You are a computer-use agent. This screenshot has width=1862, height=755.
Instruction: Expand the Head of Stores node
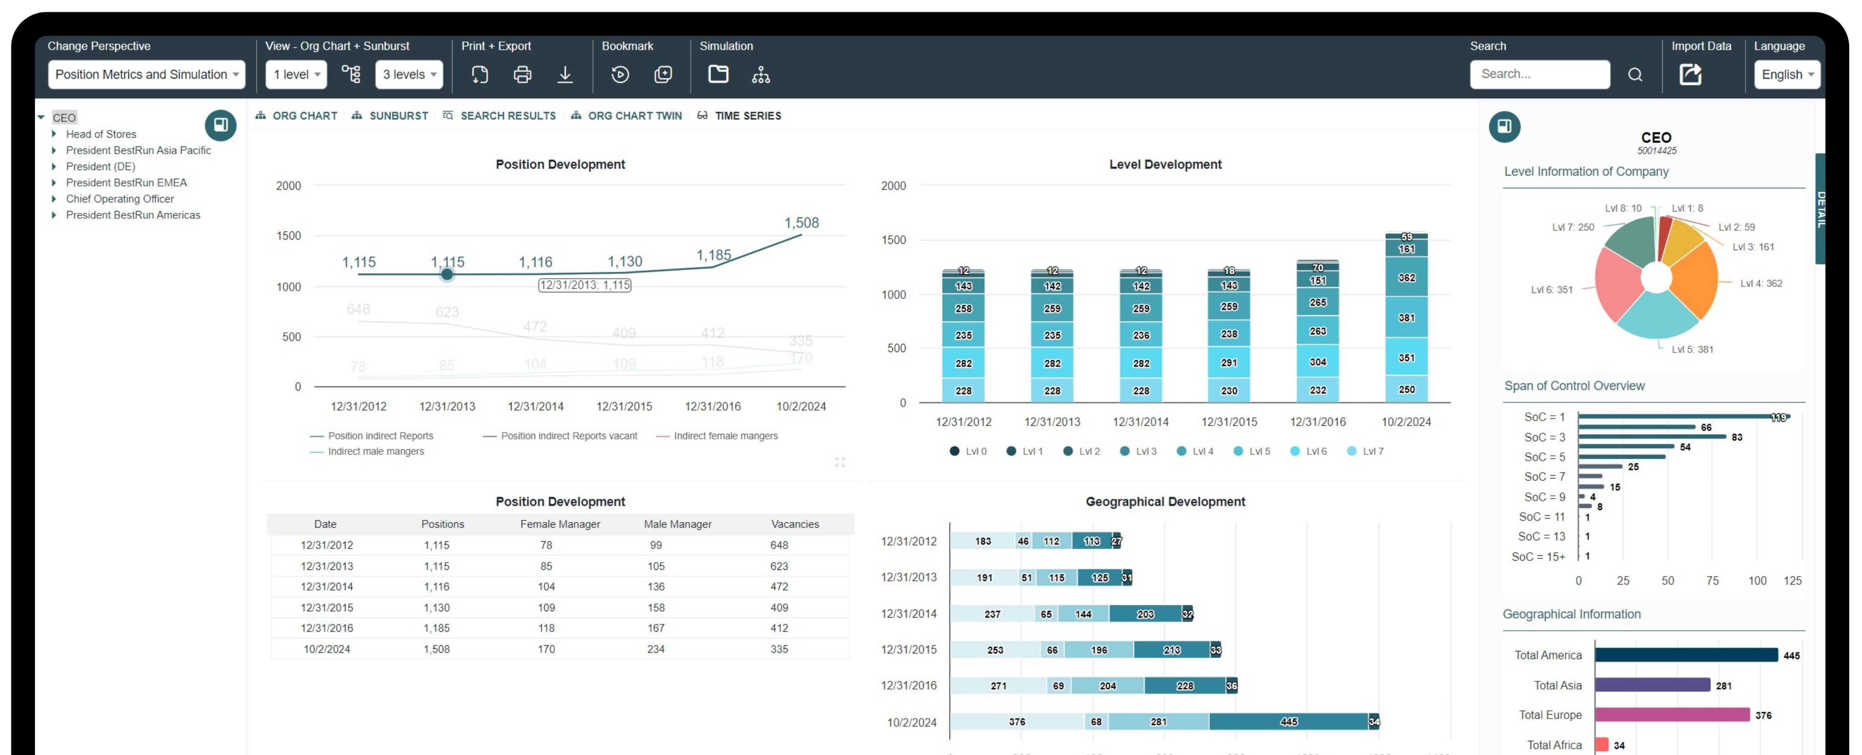coord(54,134)
